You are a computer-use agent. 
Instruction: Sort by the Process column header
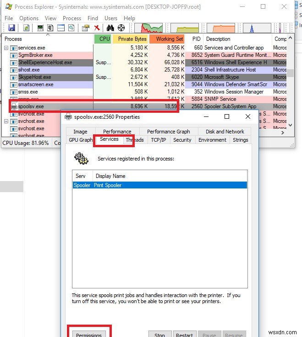pos(48,39)
